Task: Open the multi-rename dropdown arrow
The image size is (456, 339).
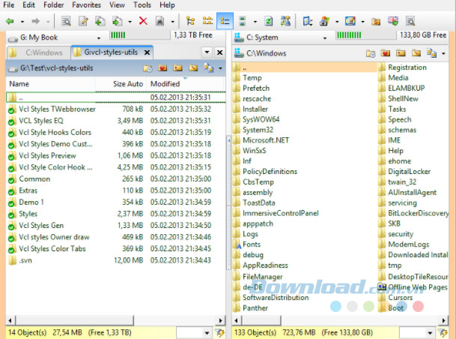Action: [362, 22]
